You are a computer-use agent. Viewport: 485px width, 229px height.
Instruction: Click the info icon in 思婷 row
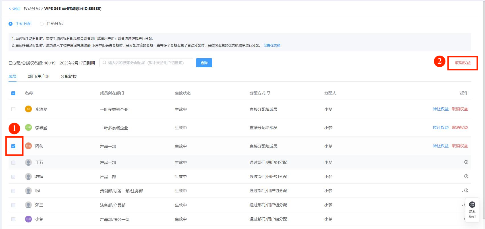(466, 177)
